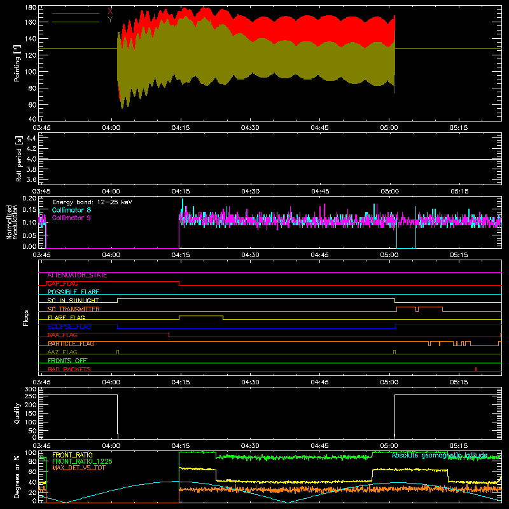Click the 180 tick on Pointing axis

click(x=30, y=8)
